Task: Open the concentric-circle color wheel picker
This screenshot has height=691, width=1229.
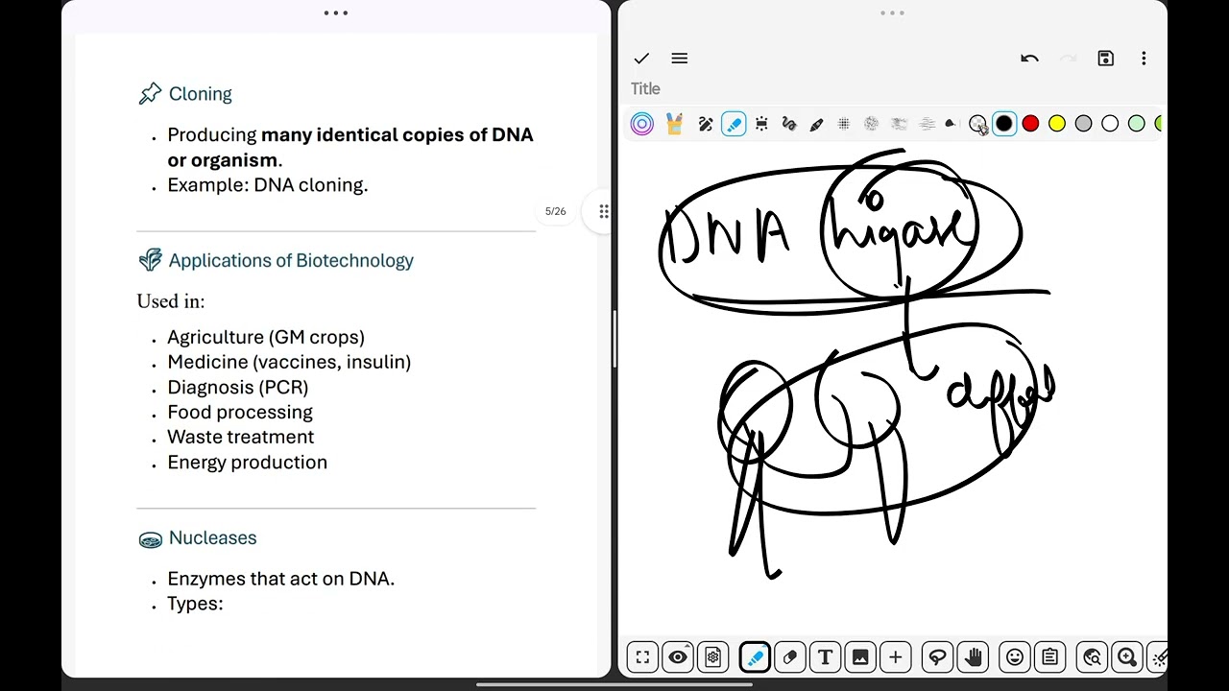Action: click(642, 124)
